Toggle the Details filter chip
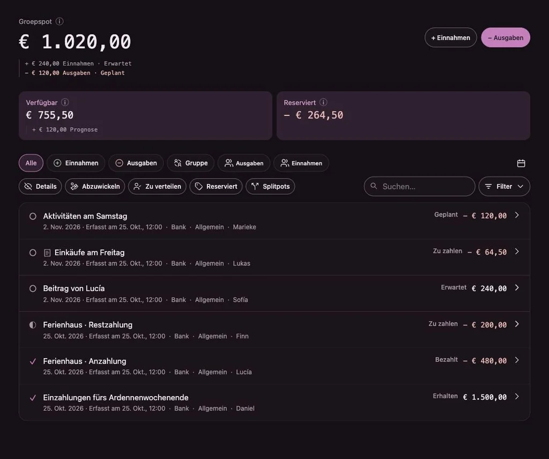549x459 pixels. 40,186
